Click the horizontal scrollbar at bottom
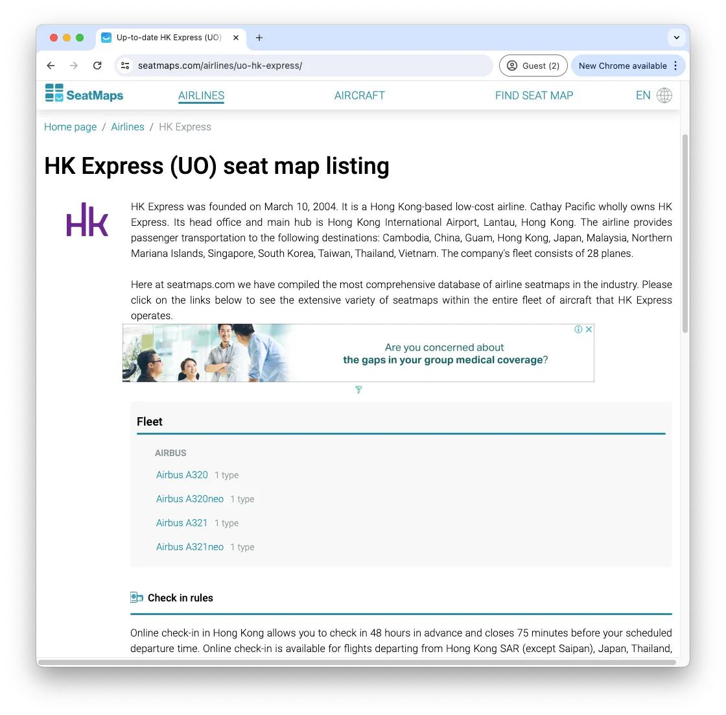 tap(357, 662)
